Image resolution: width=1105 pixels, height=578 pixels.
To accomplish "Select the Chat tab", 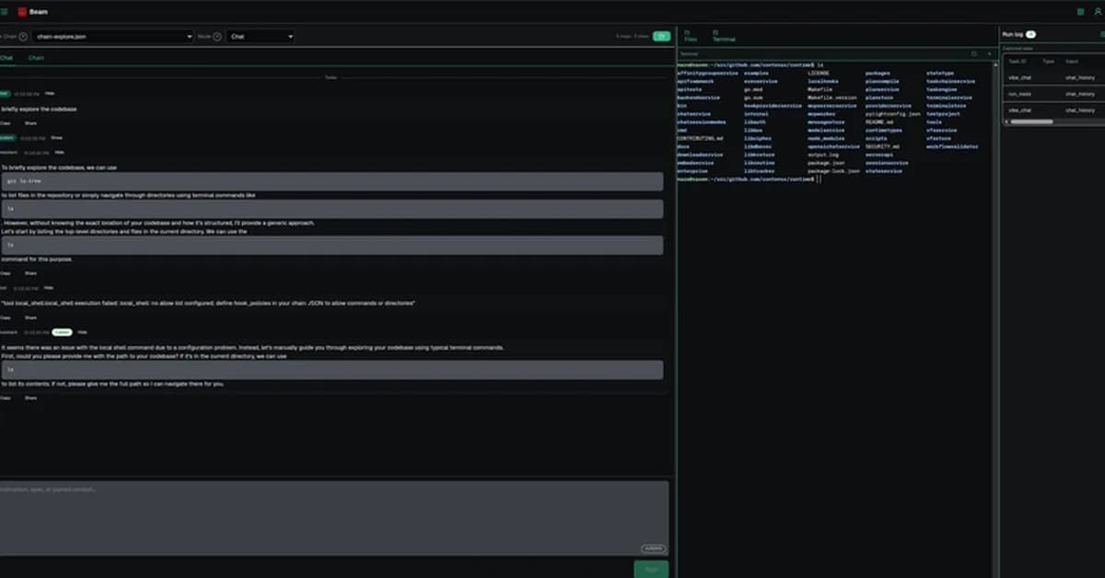I will (x=7, y=57).
